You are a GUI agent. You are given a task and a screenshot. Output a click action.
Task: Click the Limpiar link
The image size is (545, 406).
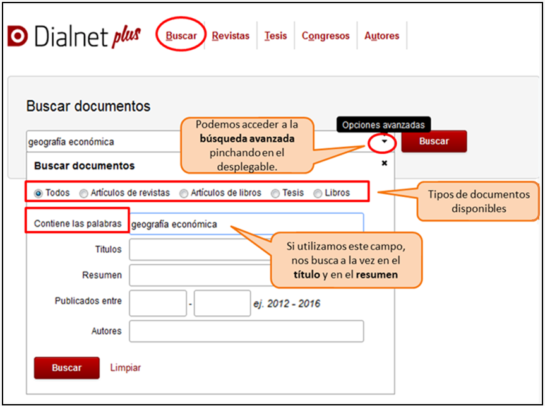pos(126,368)
